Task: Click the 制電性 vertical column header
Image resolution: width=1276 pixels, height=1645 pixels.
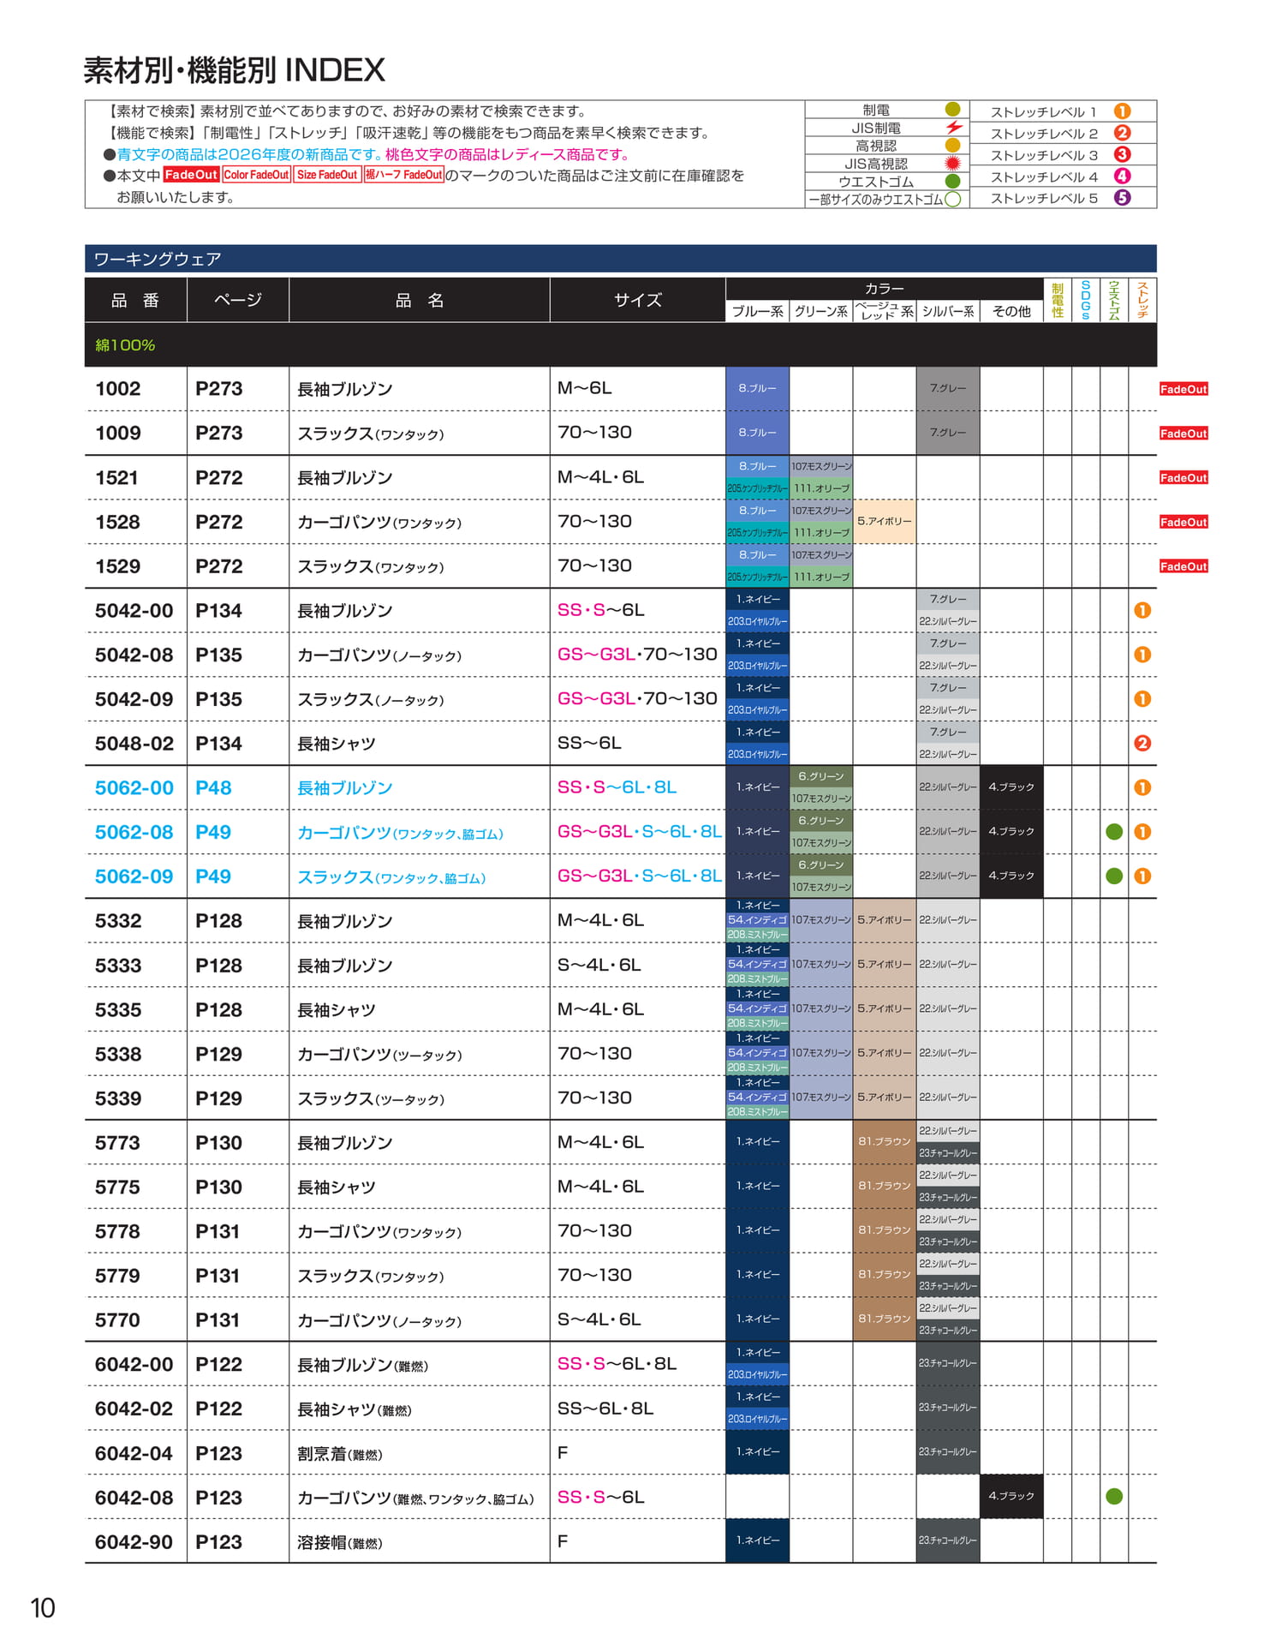Action: point(1058,300)
